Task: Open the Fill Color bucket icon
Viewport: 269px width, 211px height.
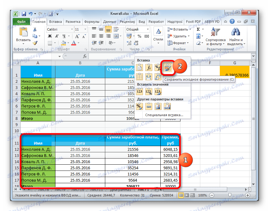Action: pyautogui.click(x=63, y=43)
